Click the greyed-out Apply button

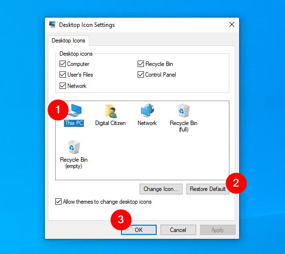pyautogui.click(x=218, y=230)
